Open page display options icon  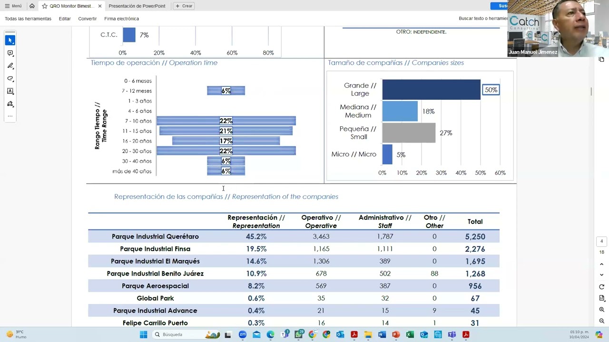601,298
